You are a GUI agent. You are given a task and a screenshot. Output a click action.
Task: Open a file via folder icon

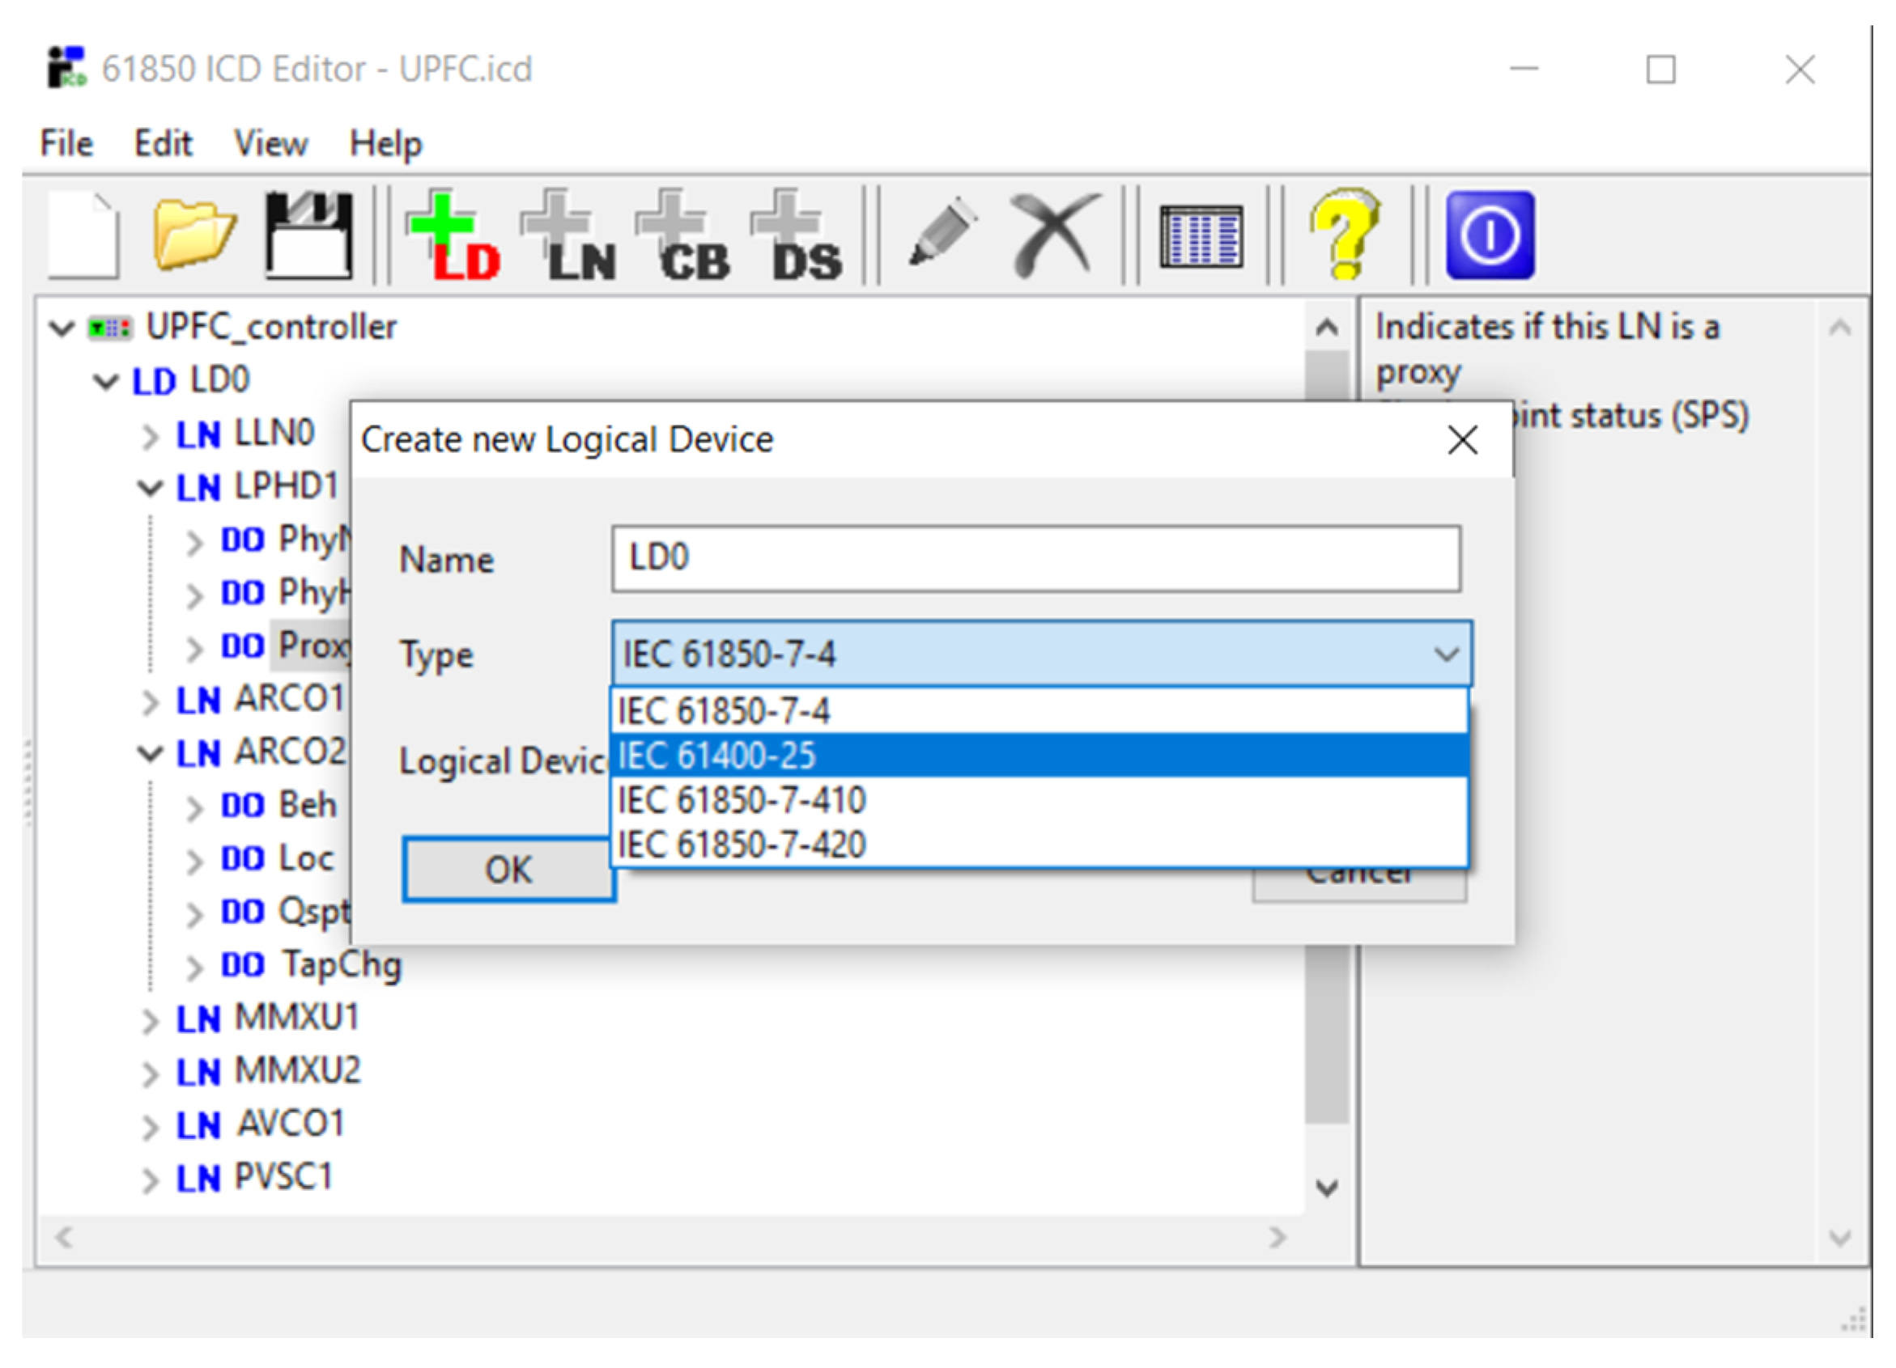194,235
